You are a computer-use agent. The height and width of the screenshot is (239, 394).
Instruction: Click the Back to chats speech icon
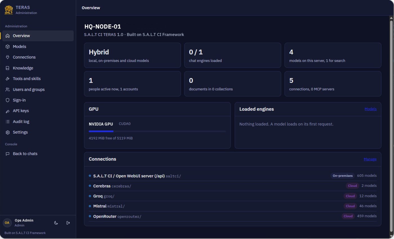click(x=8, y=154)
